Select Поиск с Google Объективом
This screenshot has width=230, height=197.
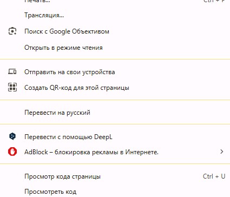(x=115, y=31)
